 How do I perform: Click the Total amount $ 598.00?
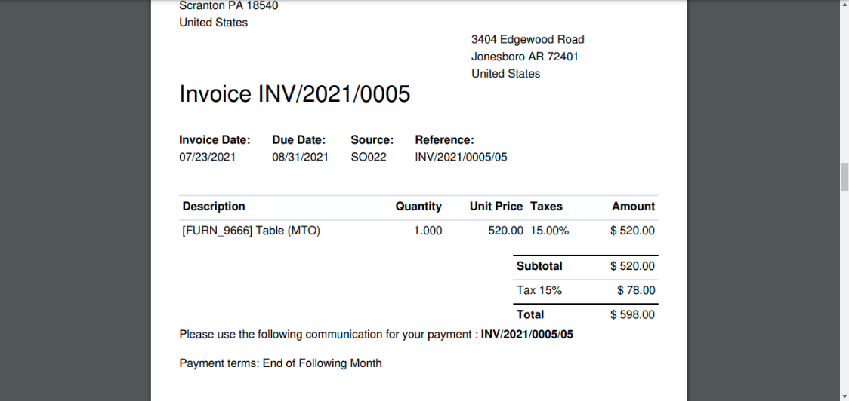point(632,314)
